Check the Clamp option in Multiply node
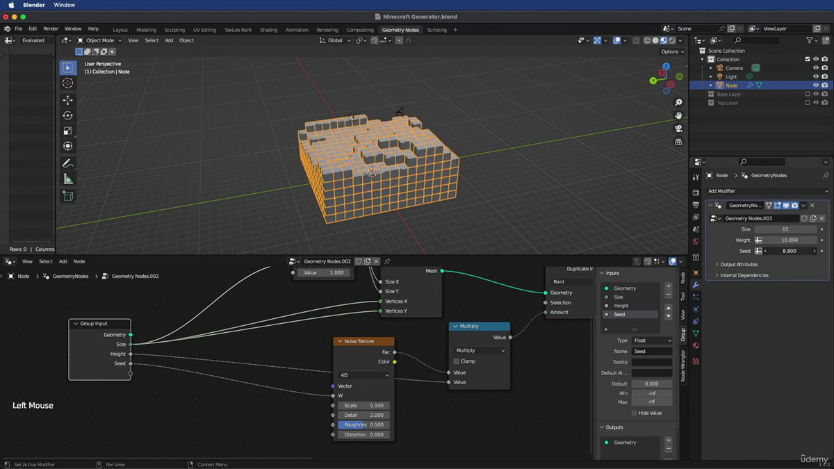 (457, 361)
